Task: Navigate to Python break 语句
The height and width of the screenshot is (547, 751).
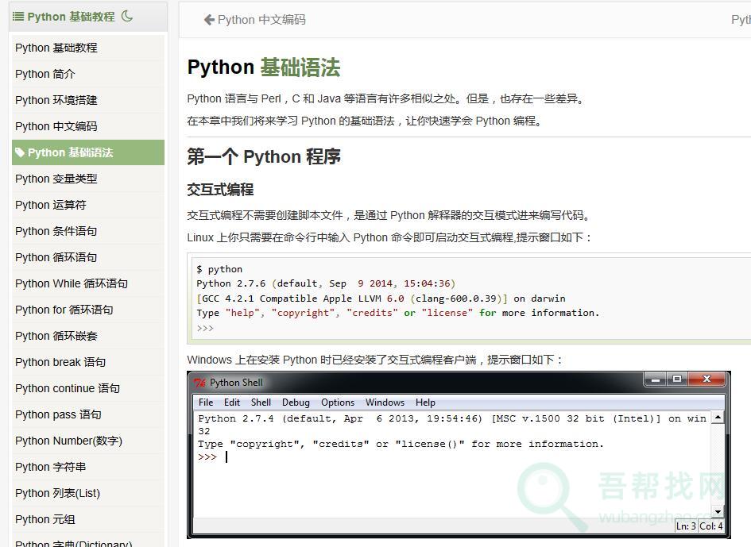Action: (x=60, y=362)
